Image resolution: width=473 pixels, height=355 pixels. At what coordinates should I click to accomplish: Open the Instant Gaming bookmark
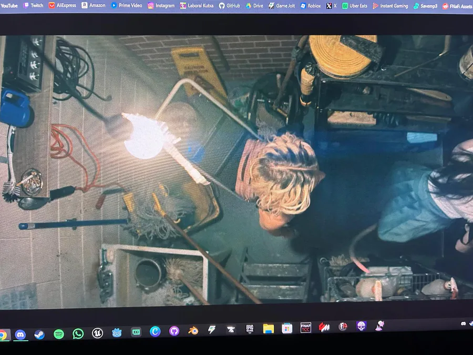[390, 5]
